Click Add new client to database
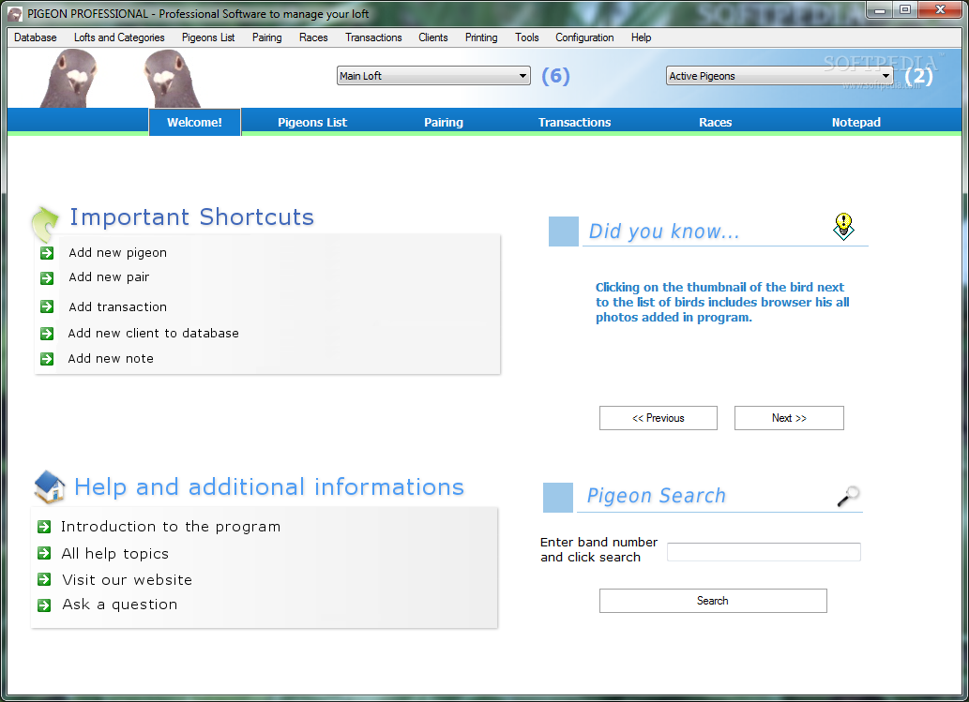Viewport: 969px width, 702px height. [153, 334]
